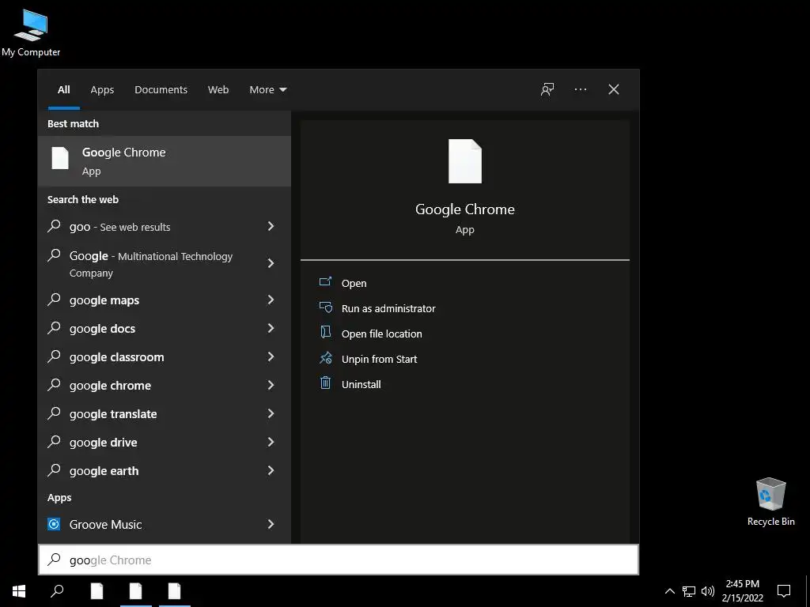Expand arrow for google maps result

click(271, 300)
